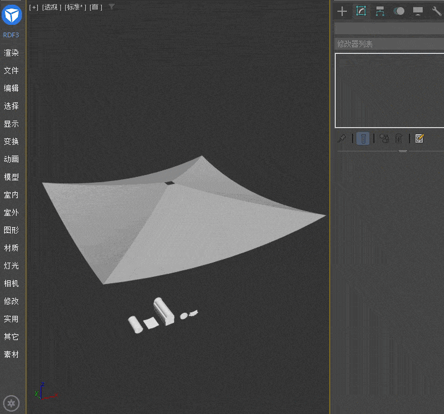Click the Pin Stack icon
This screenshot has width=444, height=414.
(342, 138)
